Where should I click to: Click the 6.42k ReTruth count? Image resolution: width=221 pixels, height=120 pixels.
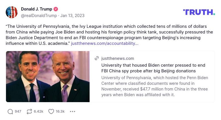pos(38,111)
